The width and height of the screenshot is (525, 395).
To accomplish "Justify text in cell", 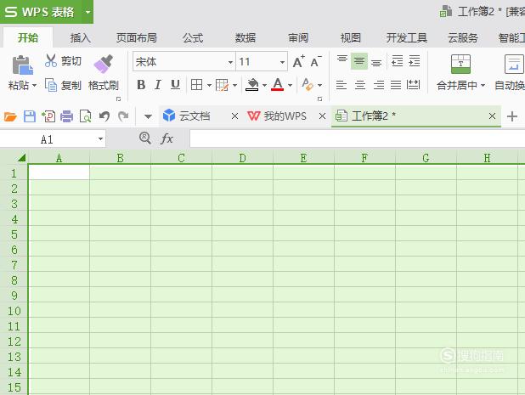I will (396, 85).
